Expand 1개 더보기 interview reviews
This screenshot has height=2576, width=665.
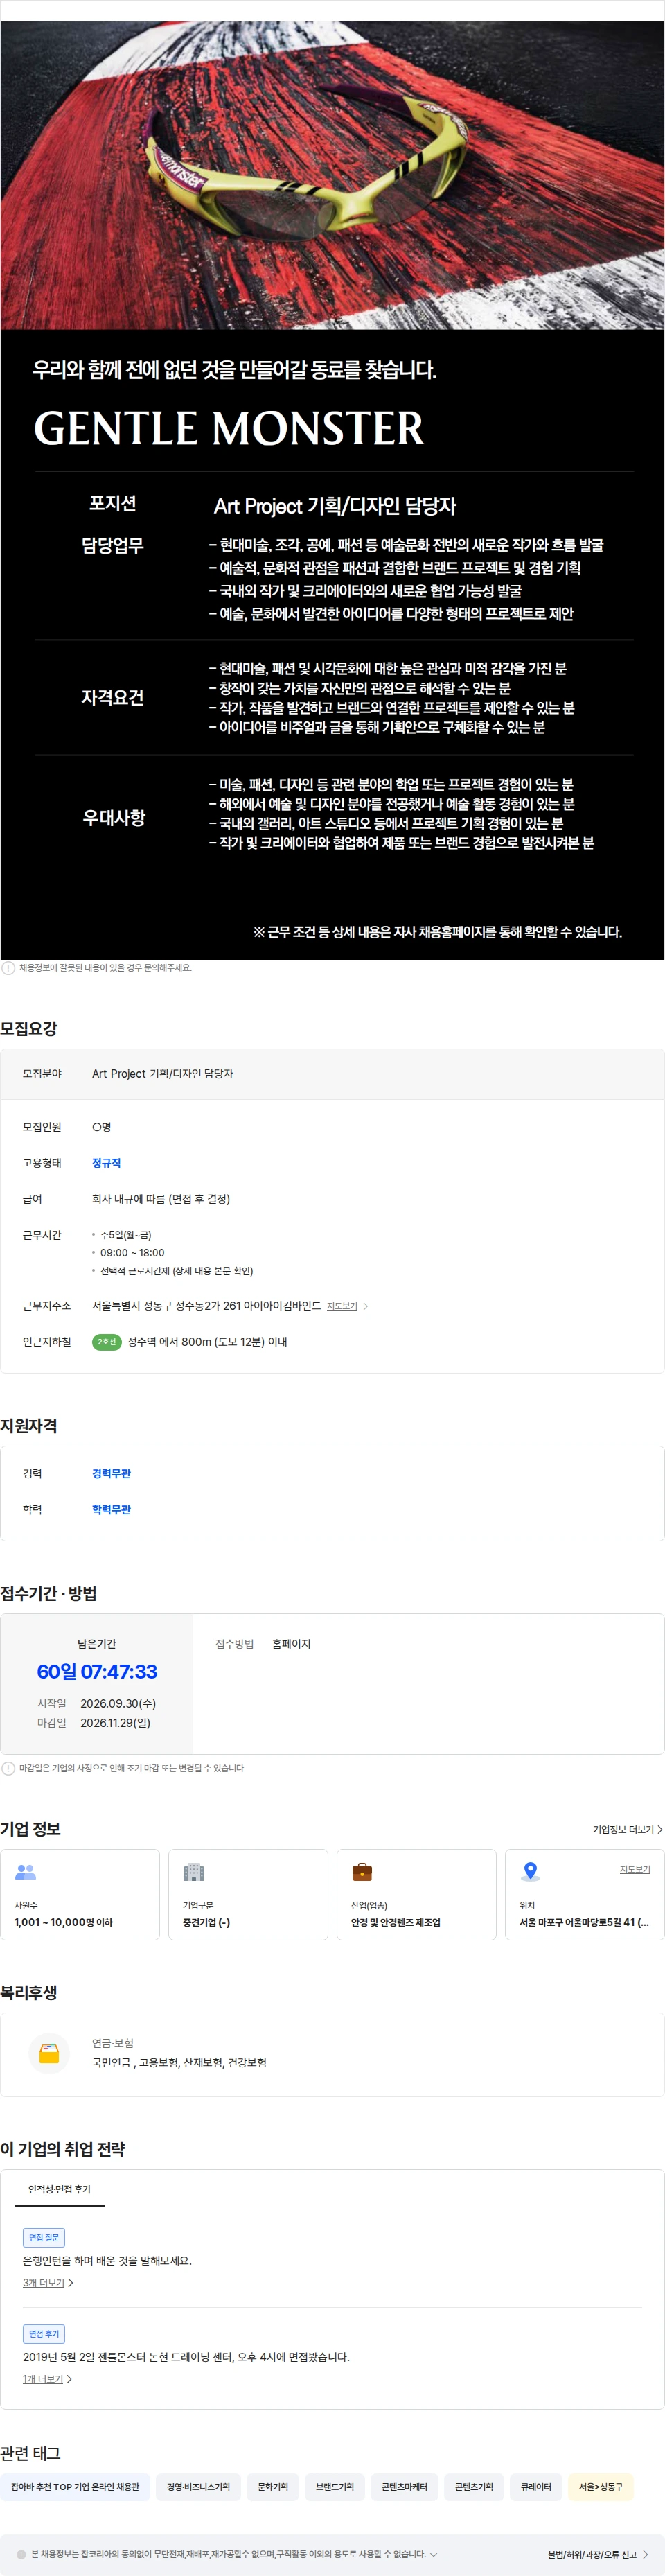pyautogui.click(x=47, y=2379)
